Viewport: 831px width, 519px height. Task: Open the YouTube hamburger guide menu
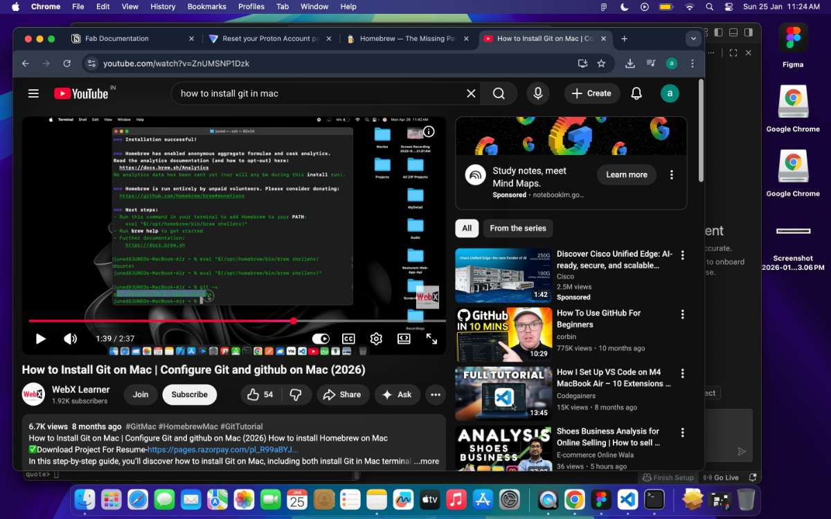tap(33, 93)
